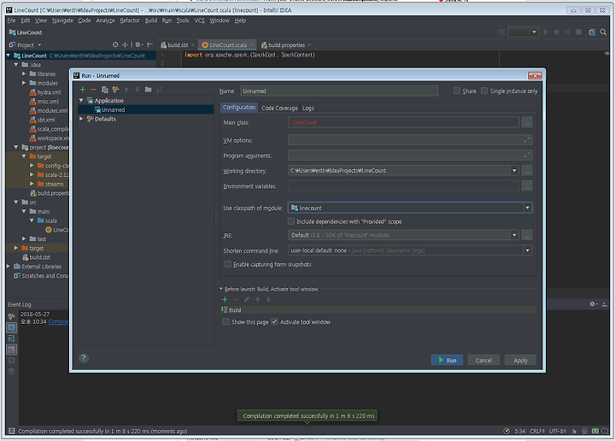Open Project panel settings gear
Image resolution: width=615 pixels, height=441 pixels.
[138, 44]
